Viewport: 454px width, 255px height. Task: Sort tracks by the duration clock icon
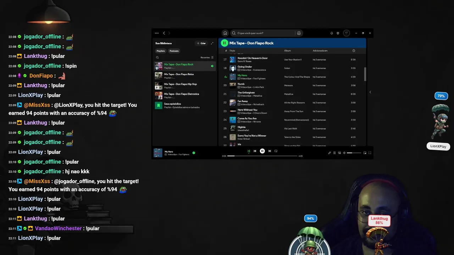pos(354,51)
